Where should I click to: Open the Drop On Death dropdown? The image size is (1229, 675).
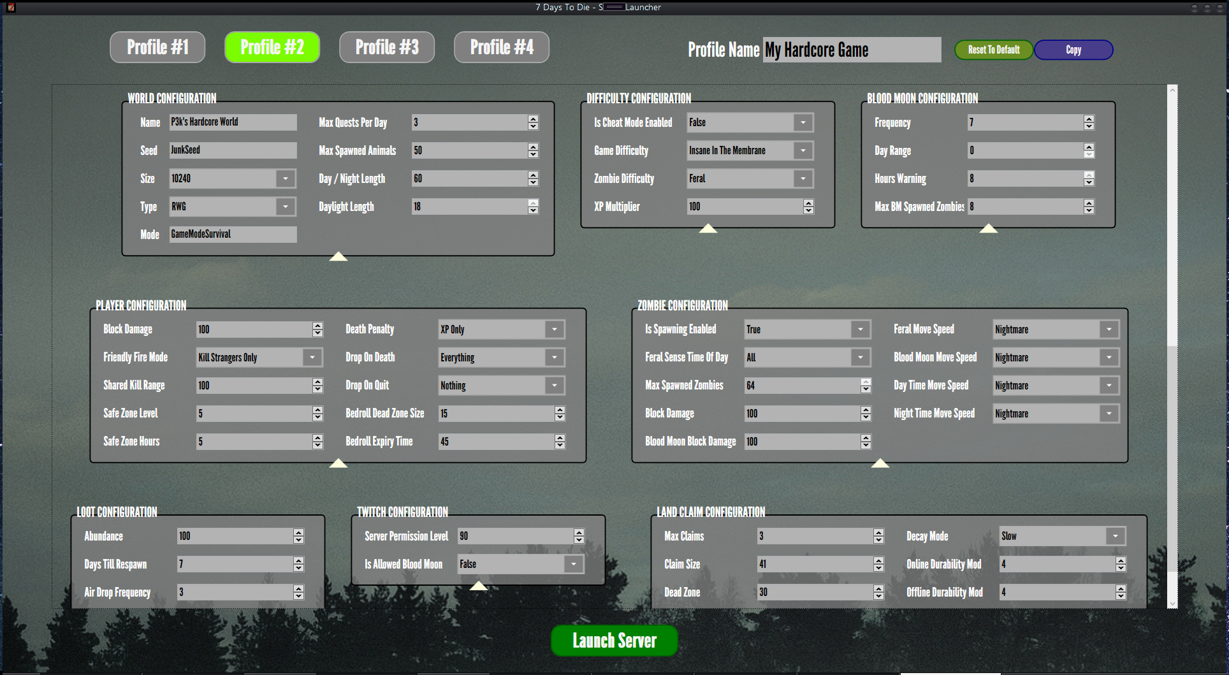(x=502, y=358)
